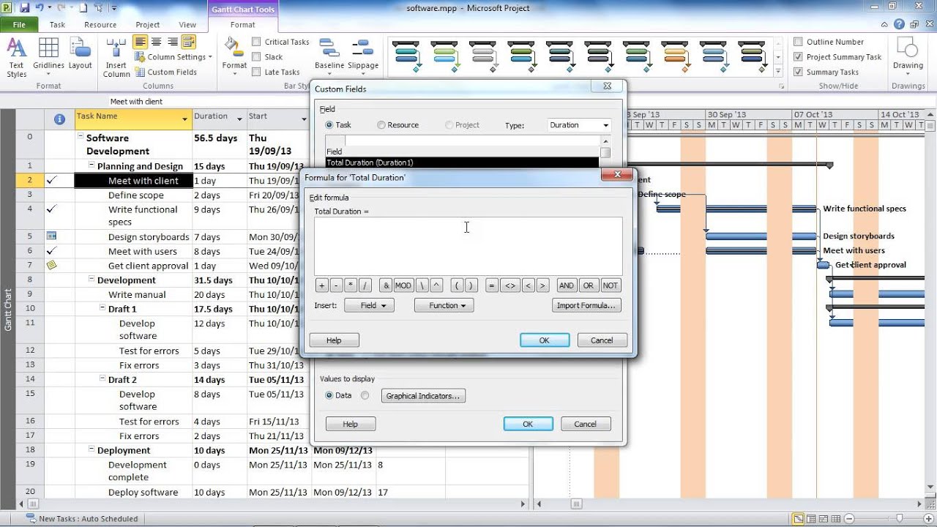Switch to the View ribbon tab

[x=187, y=24]
